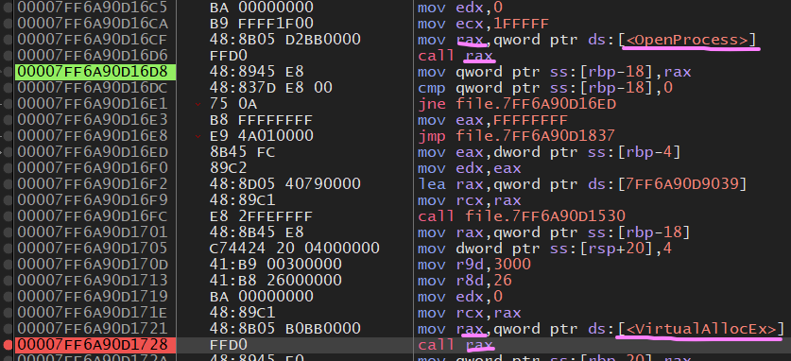This screenshot has width=791, height=361.
Task: Select instruction cmp qword ptr ss:[rbp-18],0
Action: [x=545, y=88]
